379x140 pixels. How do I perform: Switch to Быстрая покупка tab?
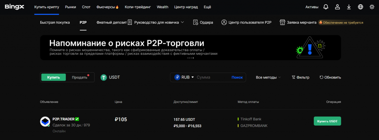[55, 23]
